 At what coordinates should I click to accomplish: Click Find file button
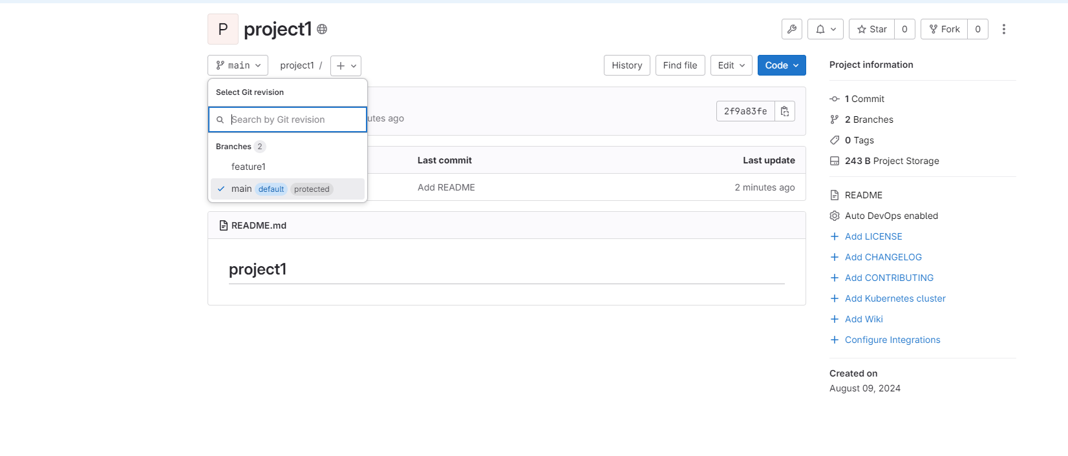coord(680,65)
